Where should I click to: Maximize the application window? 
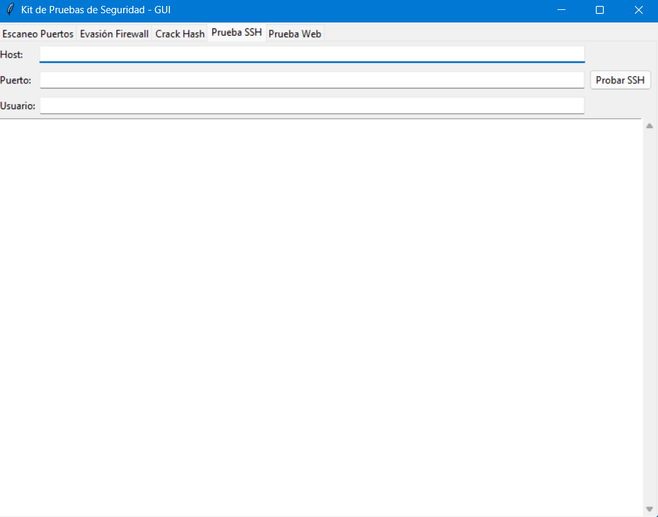600,10
